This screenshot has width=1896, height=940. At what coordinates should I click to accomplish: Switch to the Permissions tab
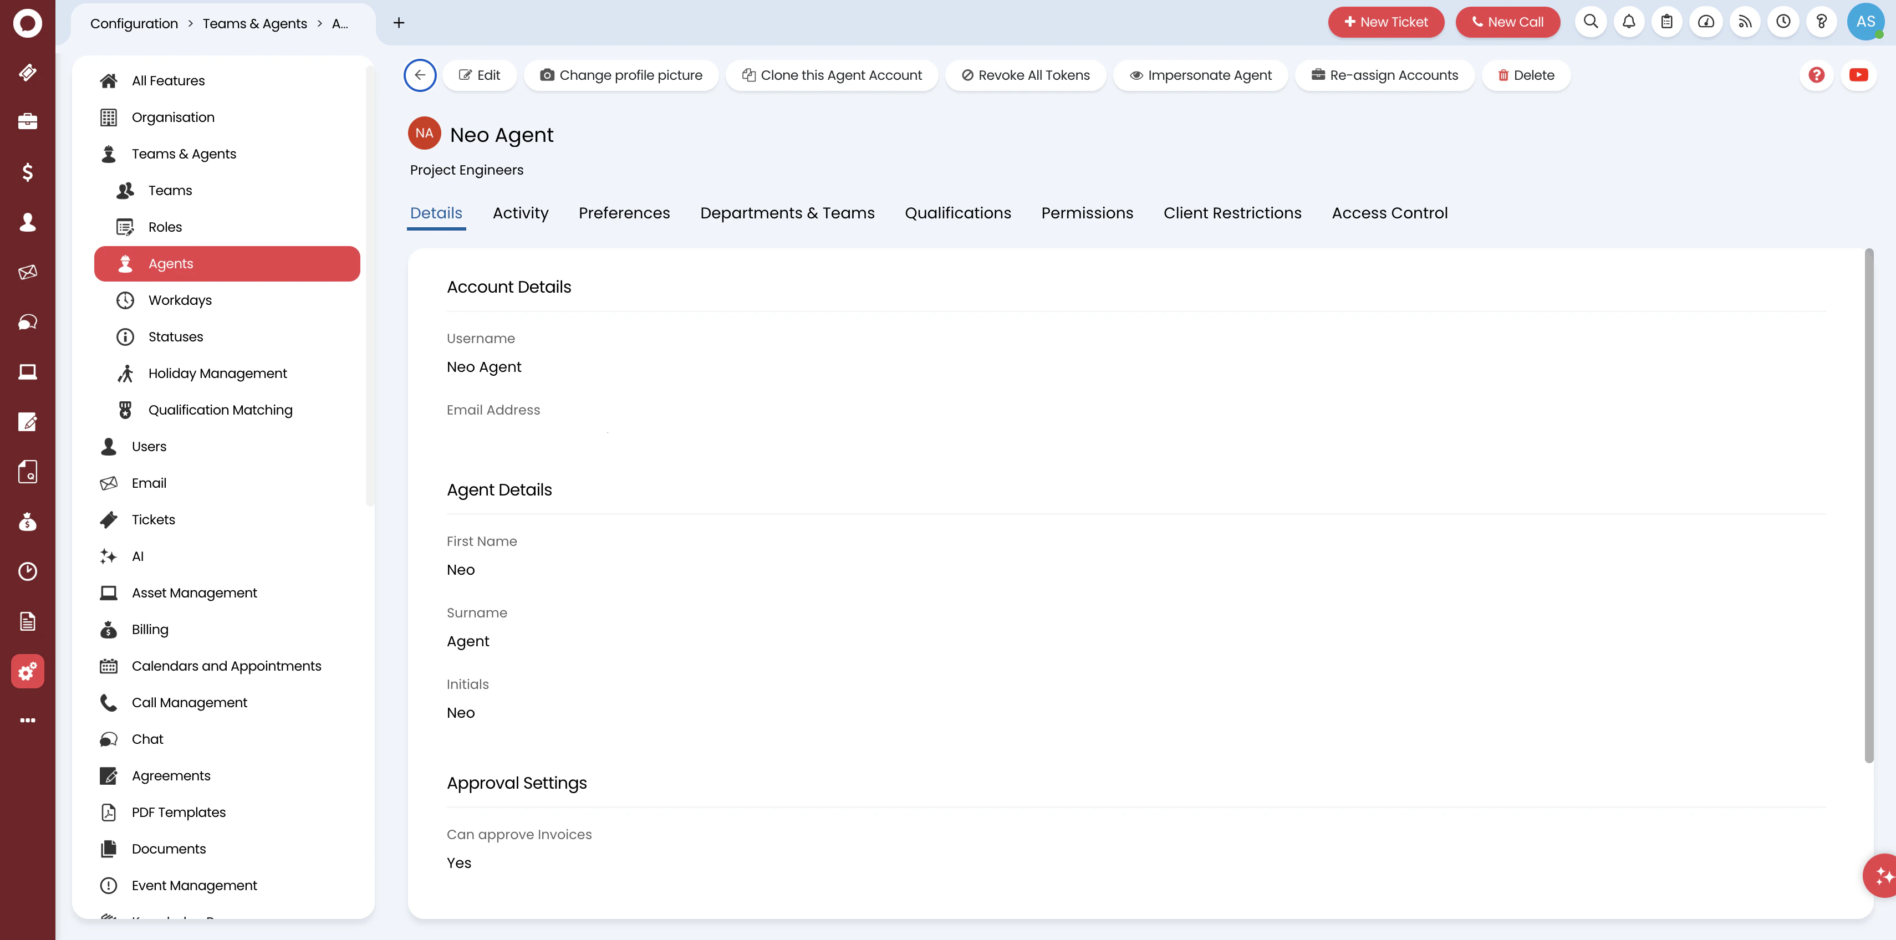(1087, 213)
